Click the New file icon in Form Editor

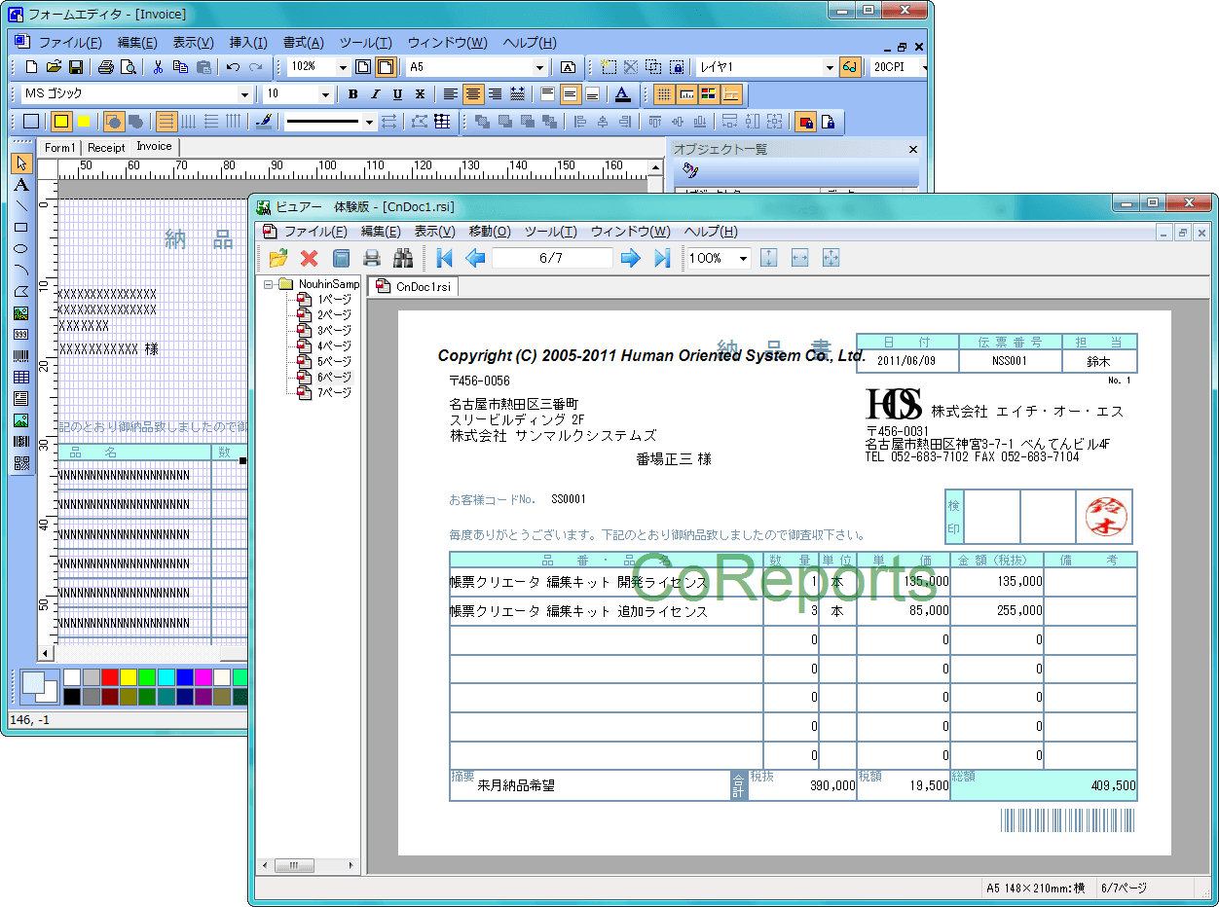[32, 67]
